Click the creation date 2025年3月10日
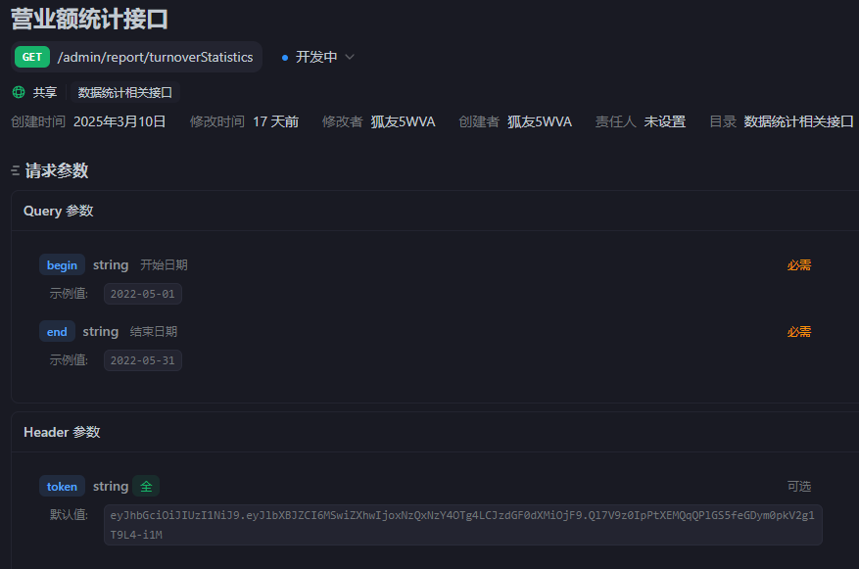Screen dimensions: 859x569 (119, 121)
